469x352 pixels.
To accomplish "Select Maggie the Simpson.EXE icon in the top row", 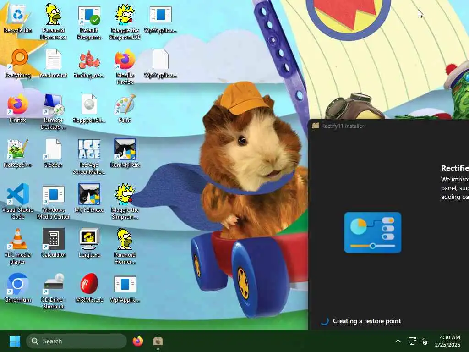I will (125, 22).
